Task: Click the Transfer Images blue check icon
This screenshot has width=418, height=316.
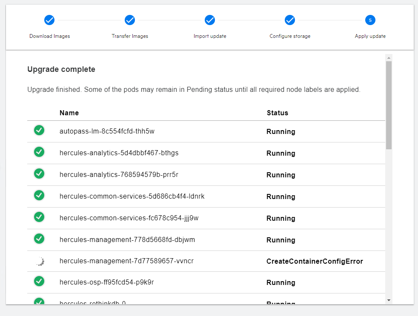Action: (130, 20)
